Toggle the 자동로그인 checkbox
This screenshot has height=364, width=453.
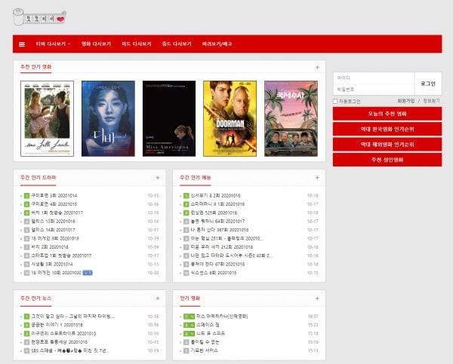(335, 101)
